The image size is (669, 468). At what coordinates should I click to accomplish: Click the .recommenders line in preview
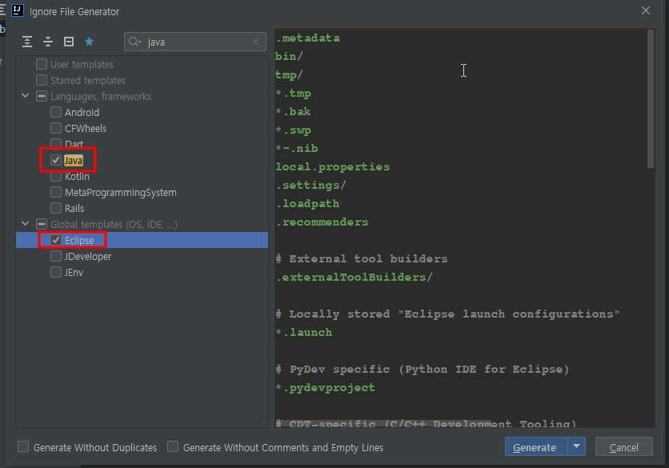[x=322, y=222]
